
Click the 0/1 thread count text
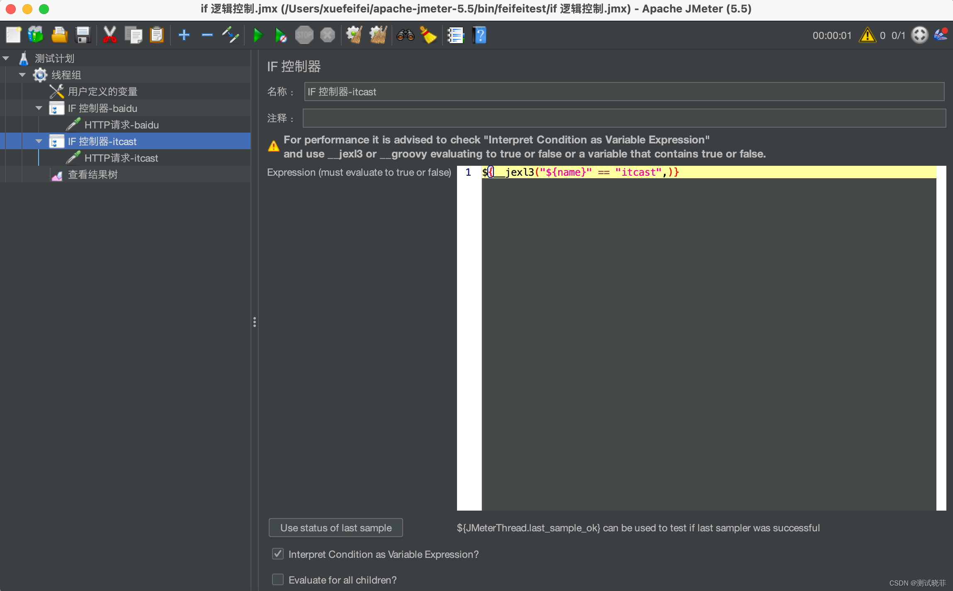tap(898, 36)
